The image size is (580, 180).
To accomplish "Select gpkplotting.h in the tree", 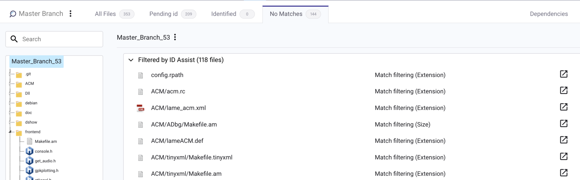I will [46, 170].
